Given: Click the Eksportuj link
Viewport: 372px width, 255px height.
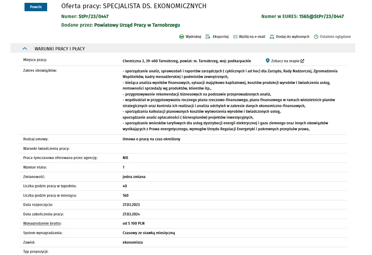Looking at the screenshot, I should pyautogui.click(x=221, y=36).
